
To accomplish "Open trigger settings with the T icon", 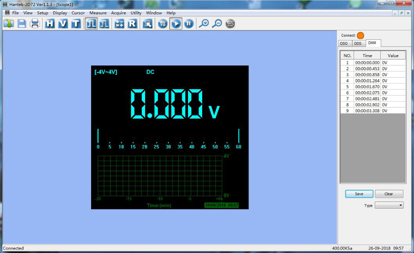I will (x=76, y=24).
